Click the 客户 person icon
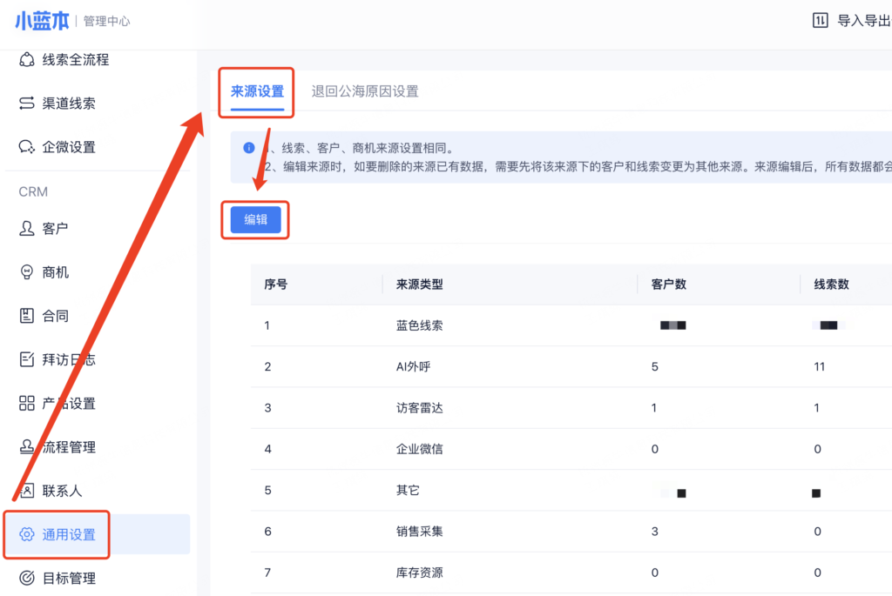 coord(27,229)
